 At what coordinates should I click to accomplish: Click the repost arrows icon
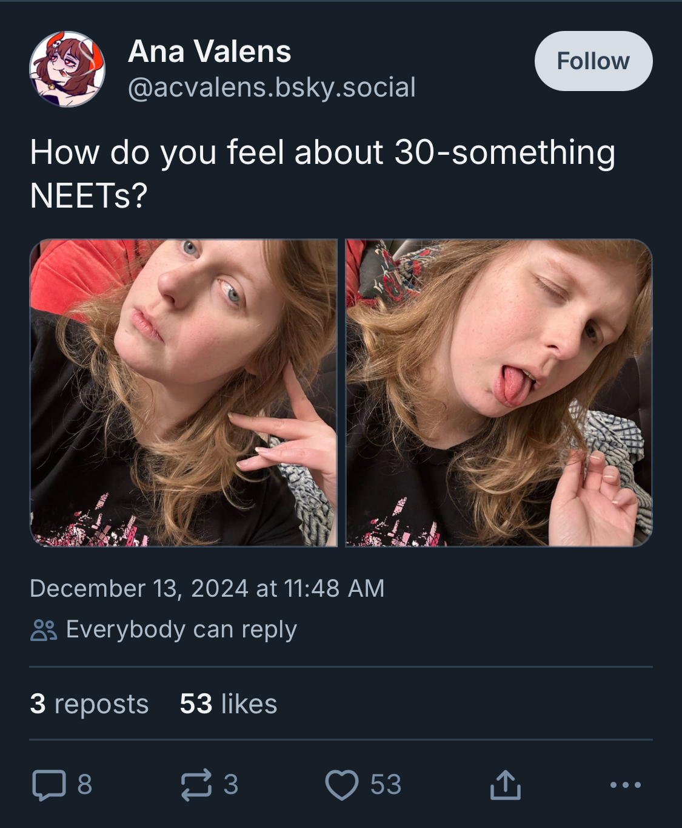point(196,784)
